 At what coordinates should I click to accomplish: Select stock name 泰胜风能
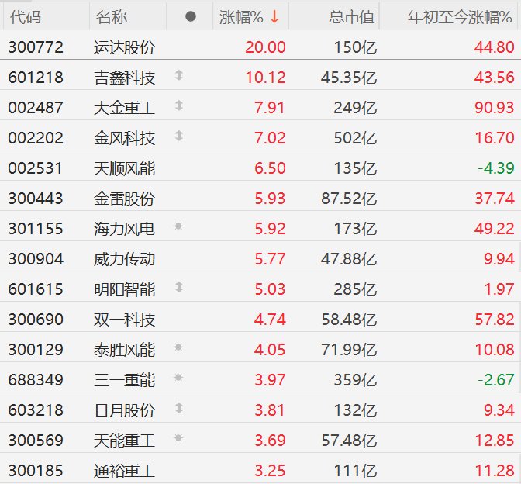click(124, 350)
